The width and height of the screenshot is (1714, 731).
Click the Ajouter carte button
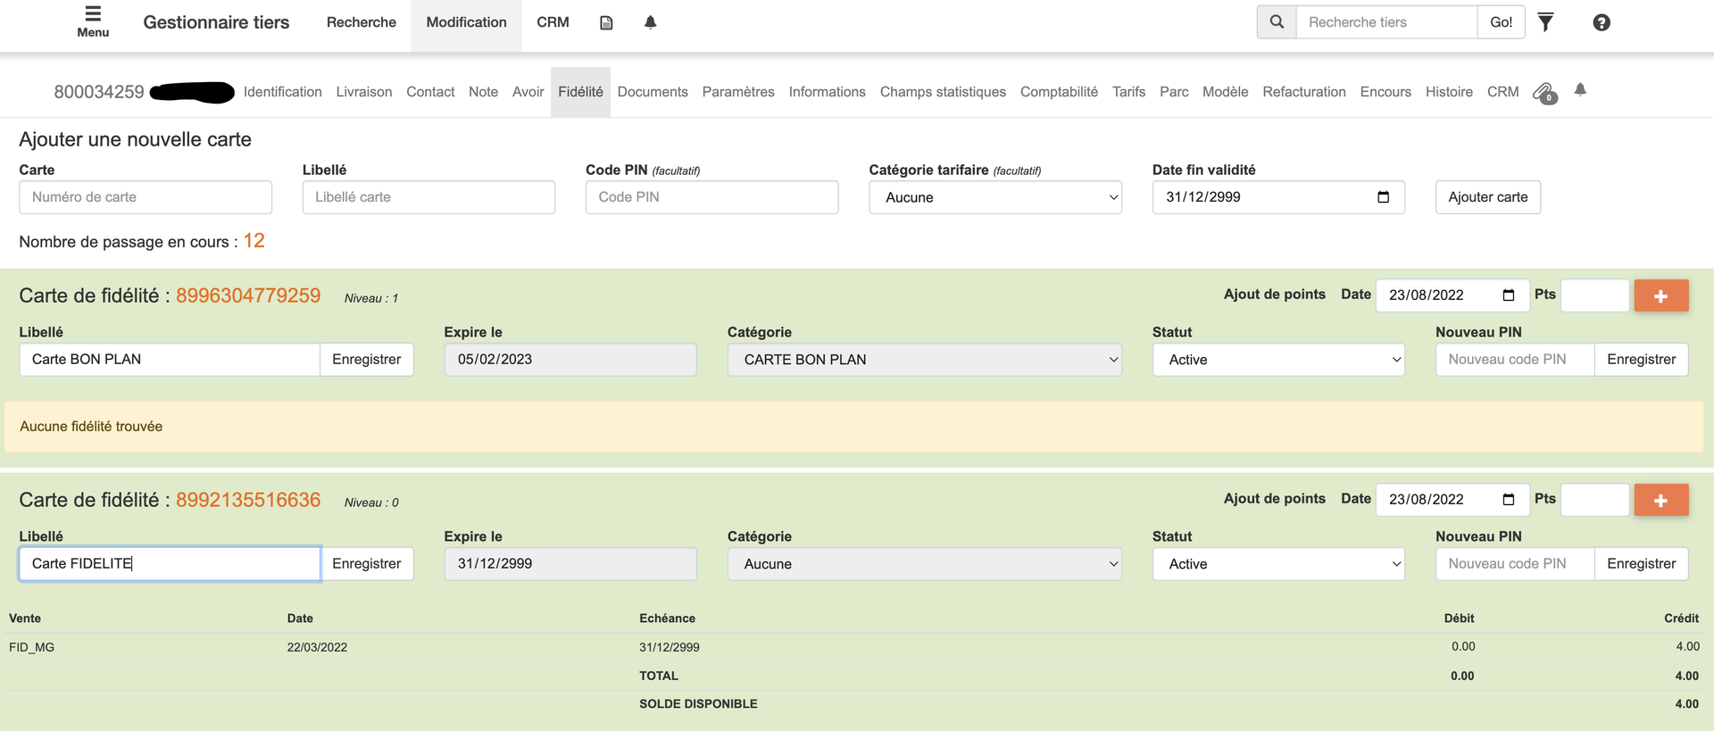pyautogui.click(x=1488, y=197)
